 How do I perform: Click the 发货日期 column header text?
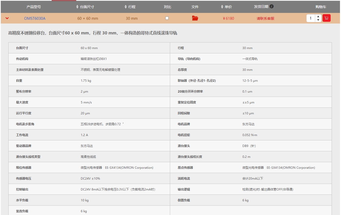[261, 7]
